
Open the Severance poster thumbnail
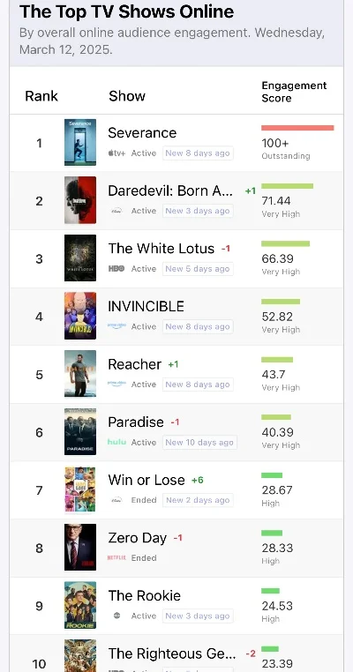click(80, 142)
